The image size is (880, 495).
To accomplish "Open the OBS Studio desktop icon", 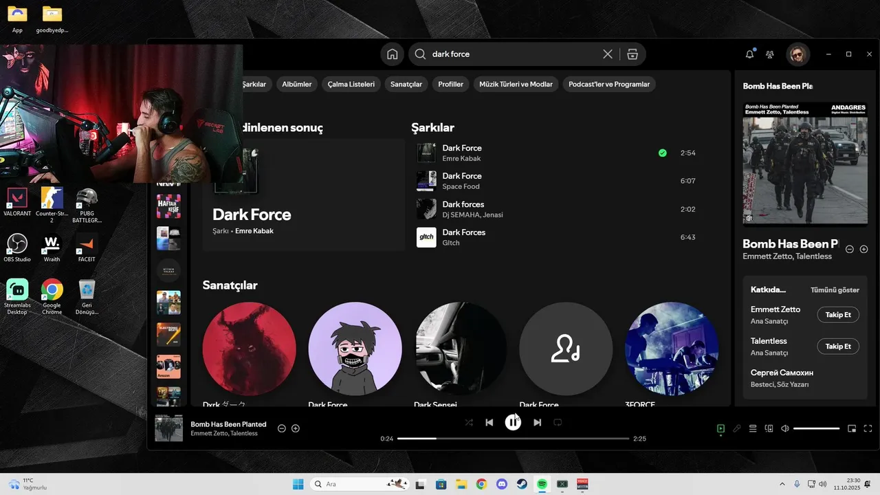I will click(17, 248).
